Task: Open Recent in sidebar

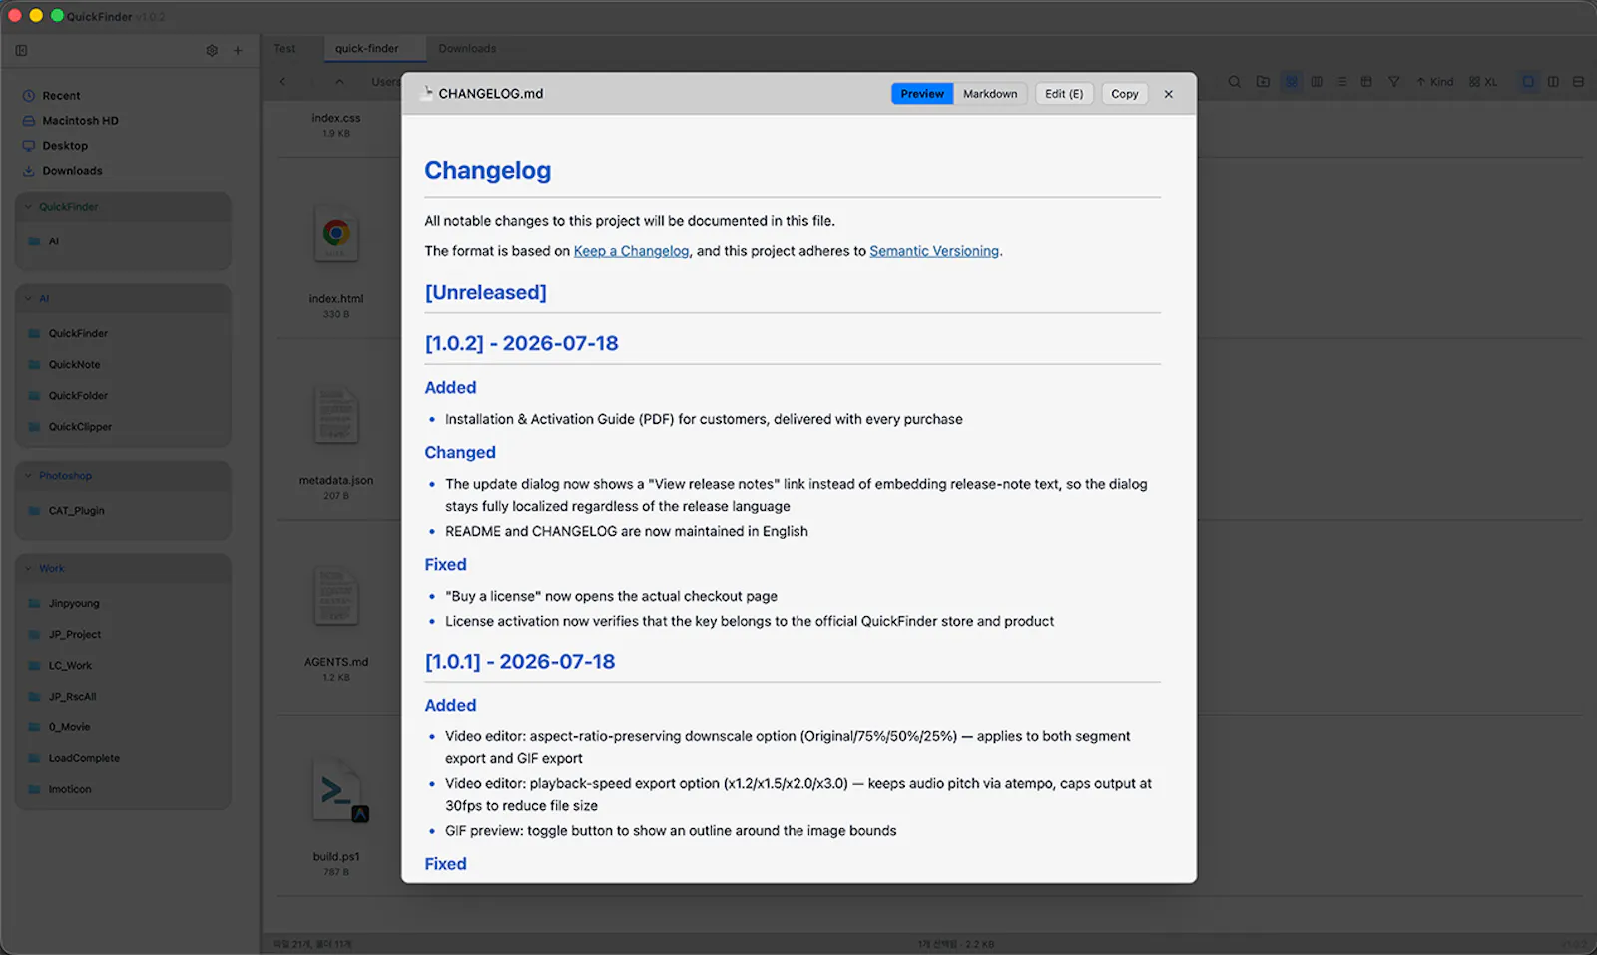Action: tap(61, 96)
